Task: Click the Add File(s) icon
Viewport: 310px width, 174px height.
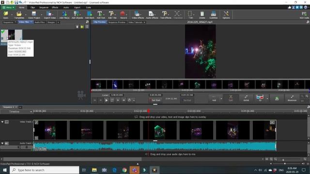Action: (64, 15)
